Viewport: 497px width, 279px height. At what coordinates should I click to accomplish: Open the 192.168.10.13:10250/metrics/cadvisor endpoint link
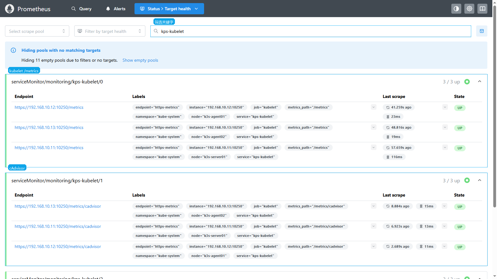58,206
